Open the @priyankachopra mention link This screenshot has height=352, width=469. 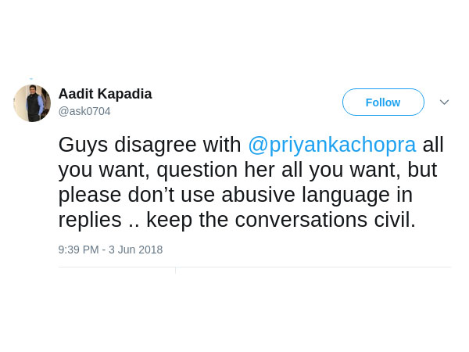[x=331, y=145]
